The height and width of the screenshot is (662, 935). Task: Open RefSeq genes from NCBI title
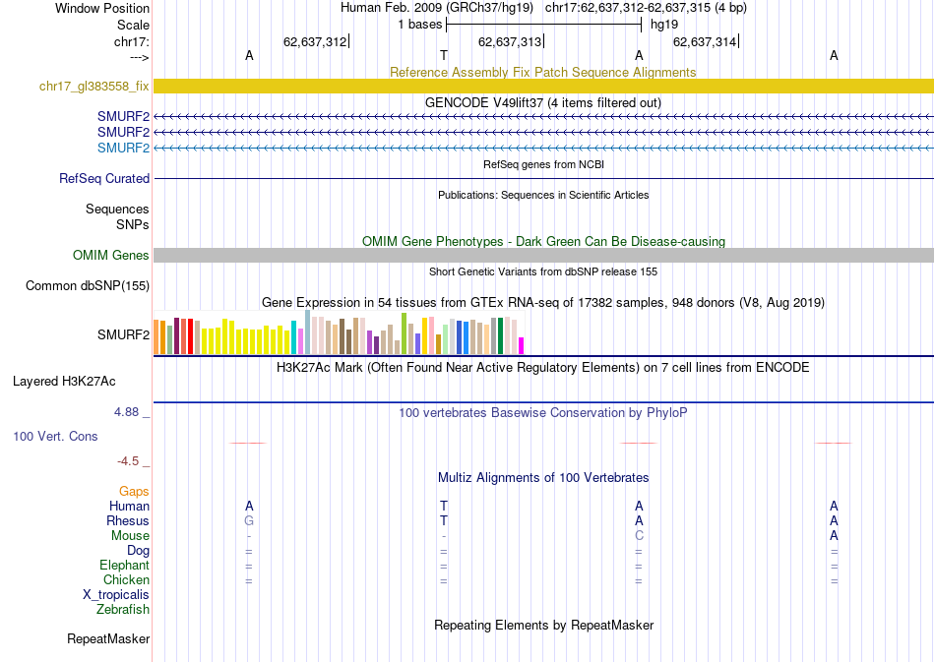coord(543,164)
